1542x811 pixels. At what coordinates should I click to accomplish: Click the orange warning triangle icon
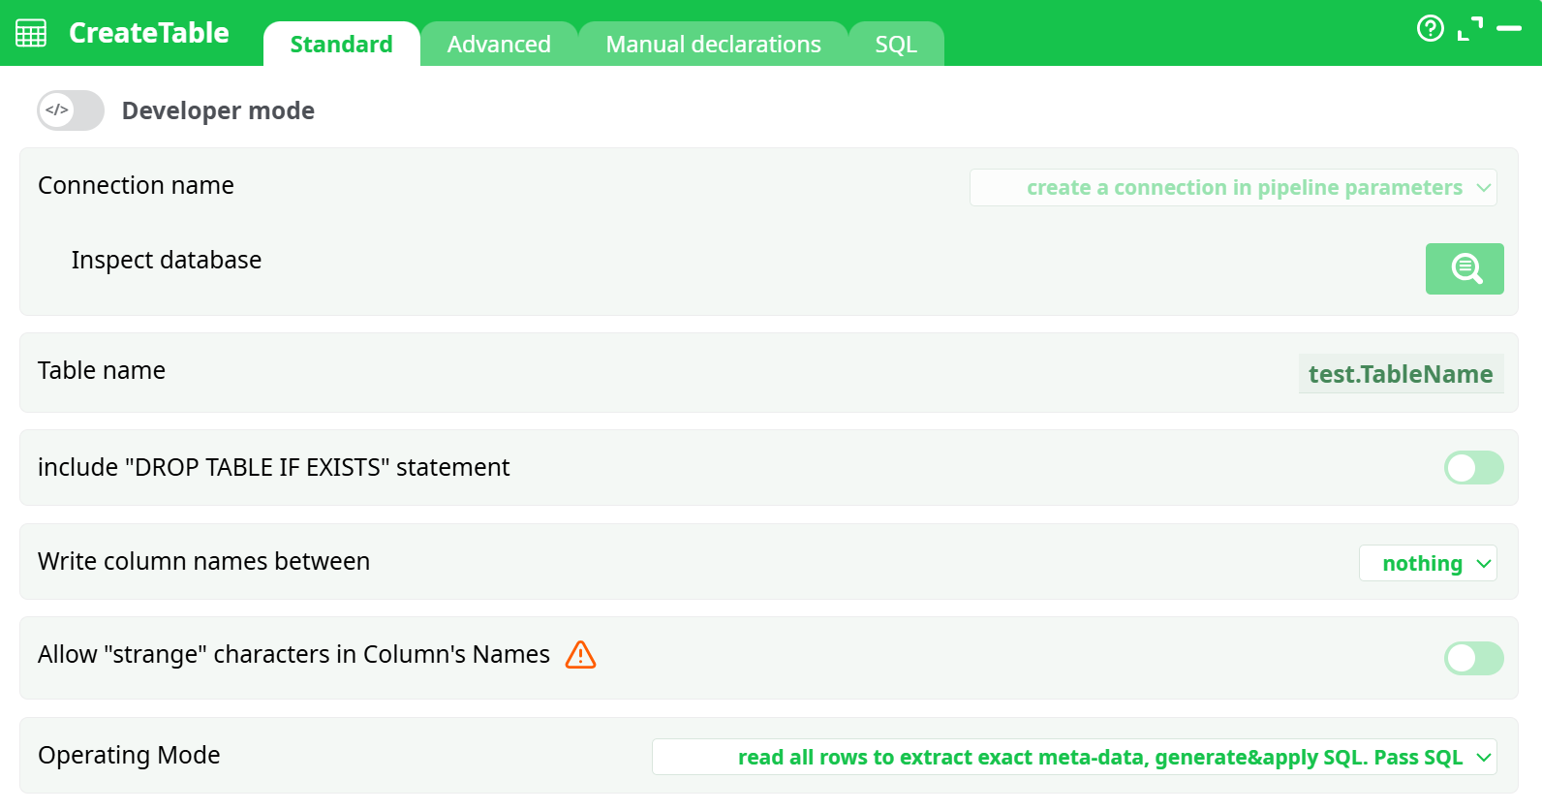pyautogui.click(x=580, y=655)
